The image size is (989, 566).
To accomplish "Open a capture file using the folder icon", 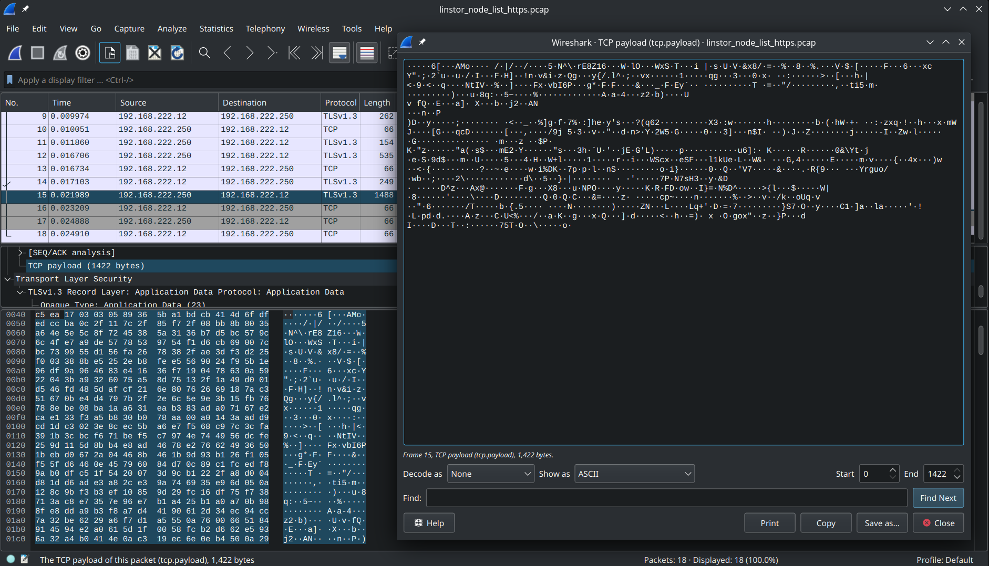I will tap(110, 53).
